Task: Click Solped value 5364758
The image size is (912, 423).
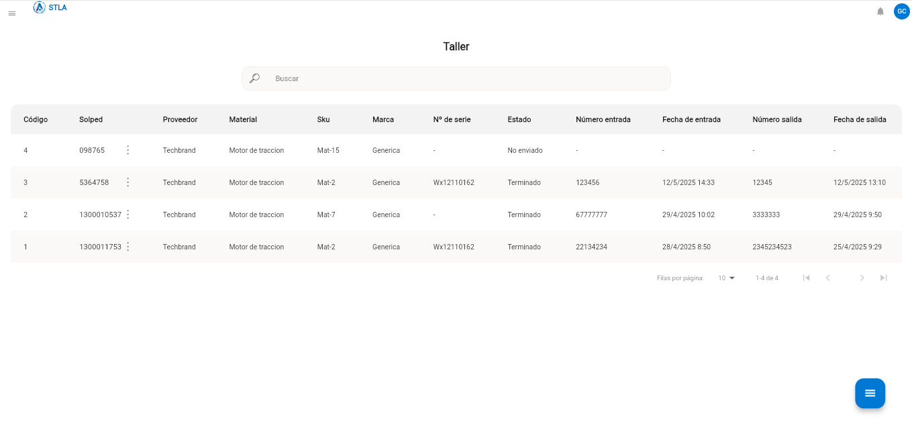Action: coord(94,182)
